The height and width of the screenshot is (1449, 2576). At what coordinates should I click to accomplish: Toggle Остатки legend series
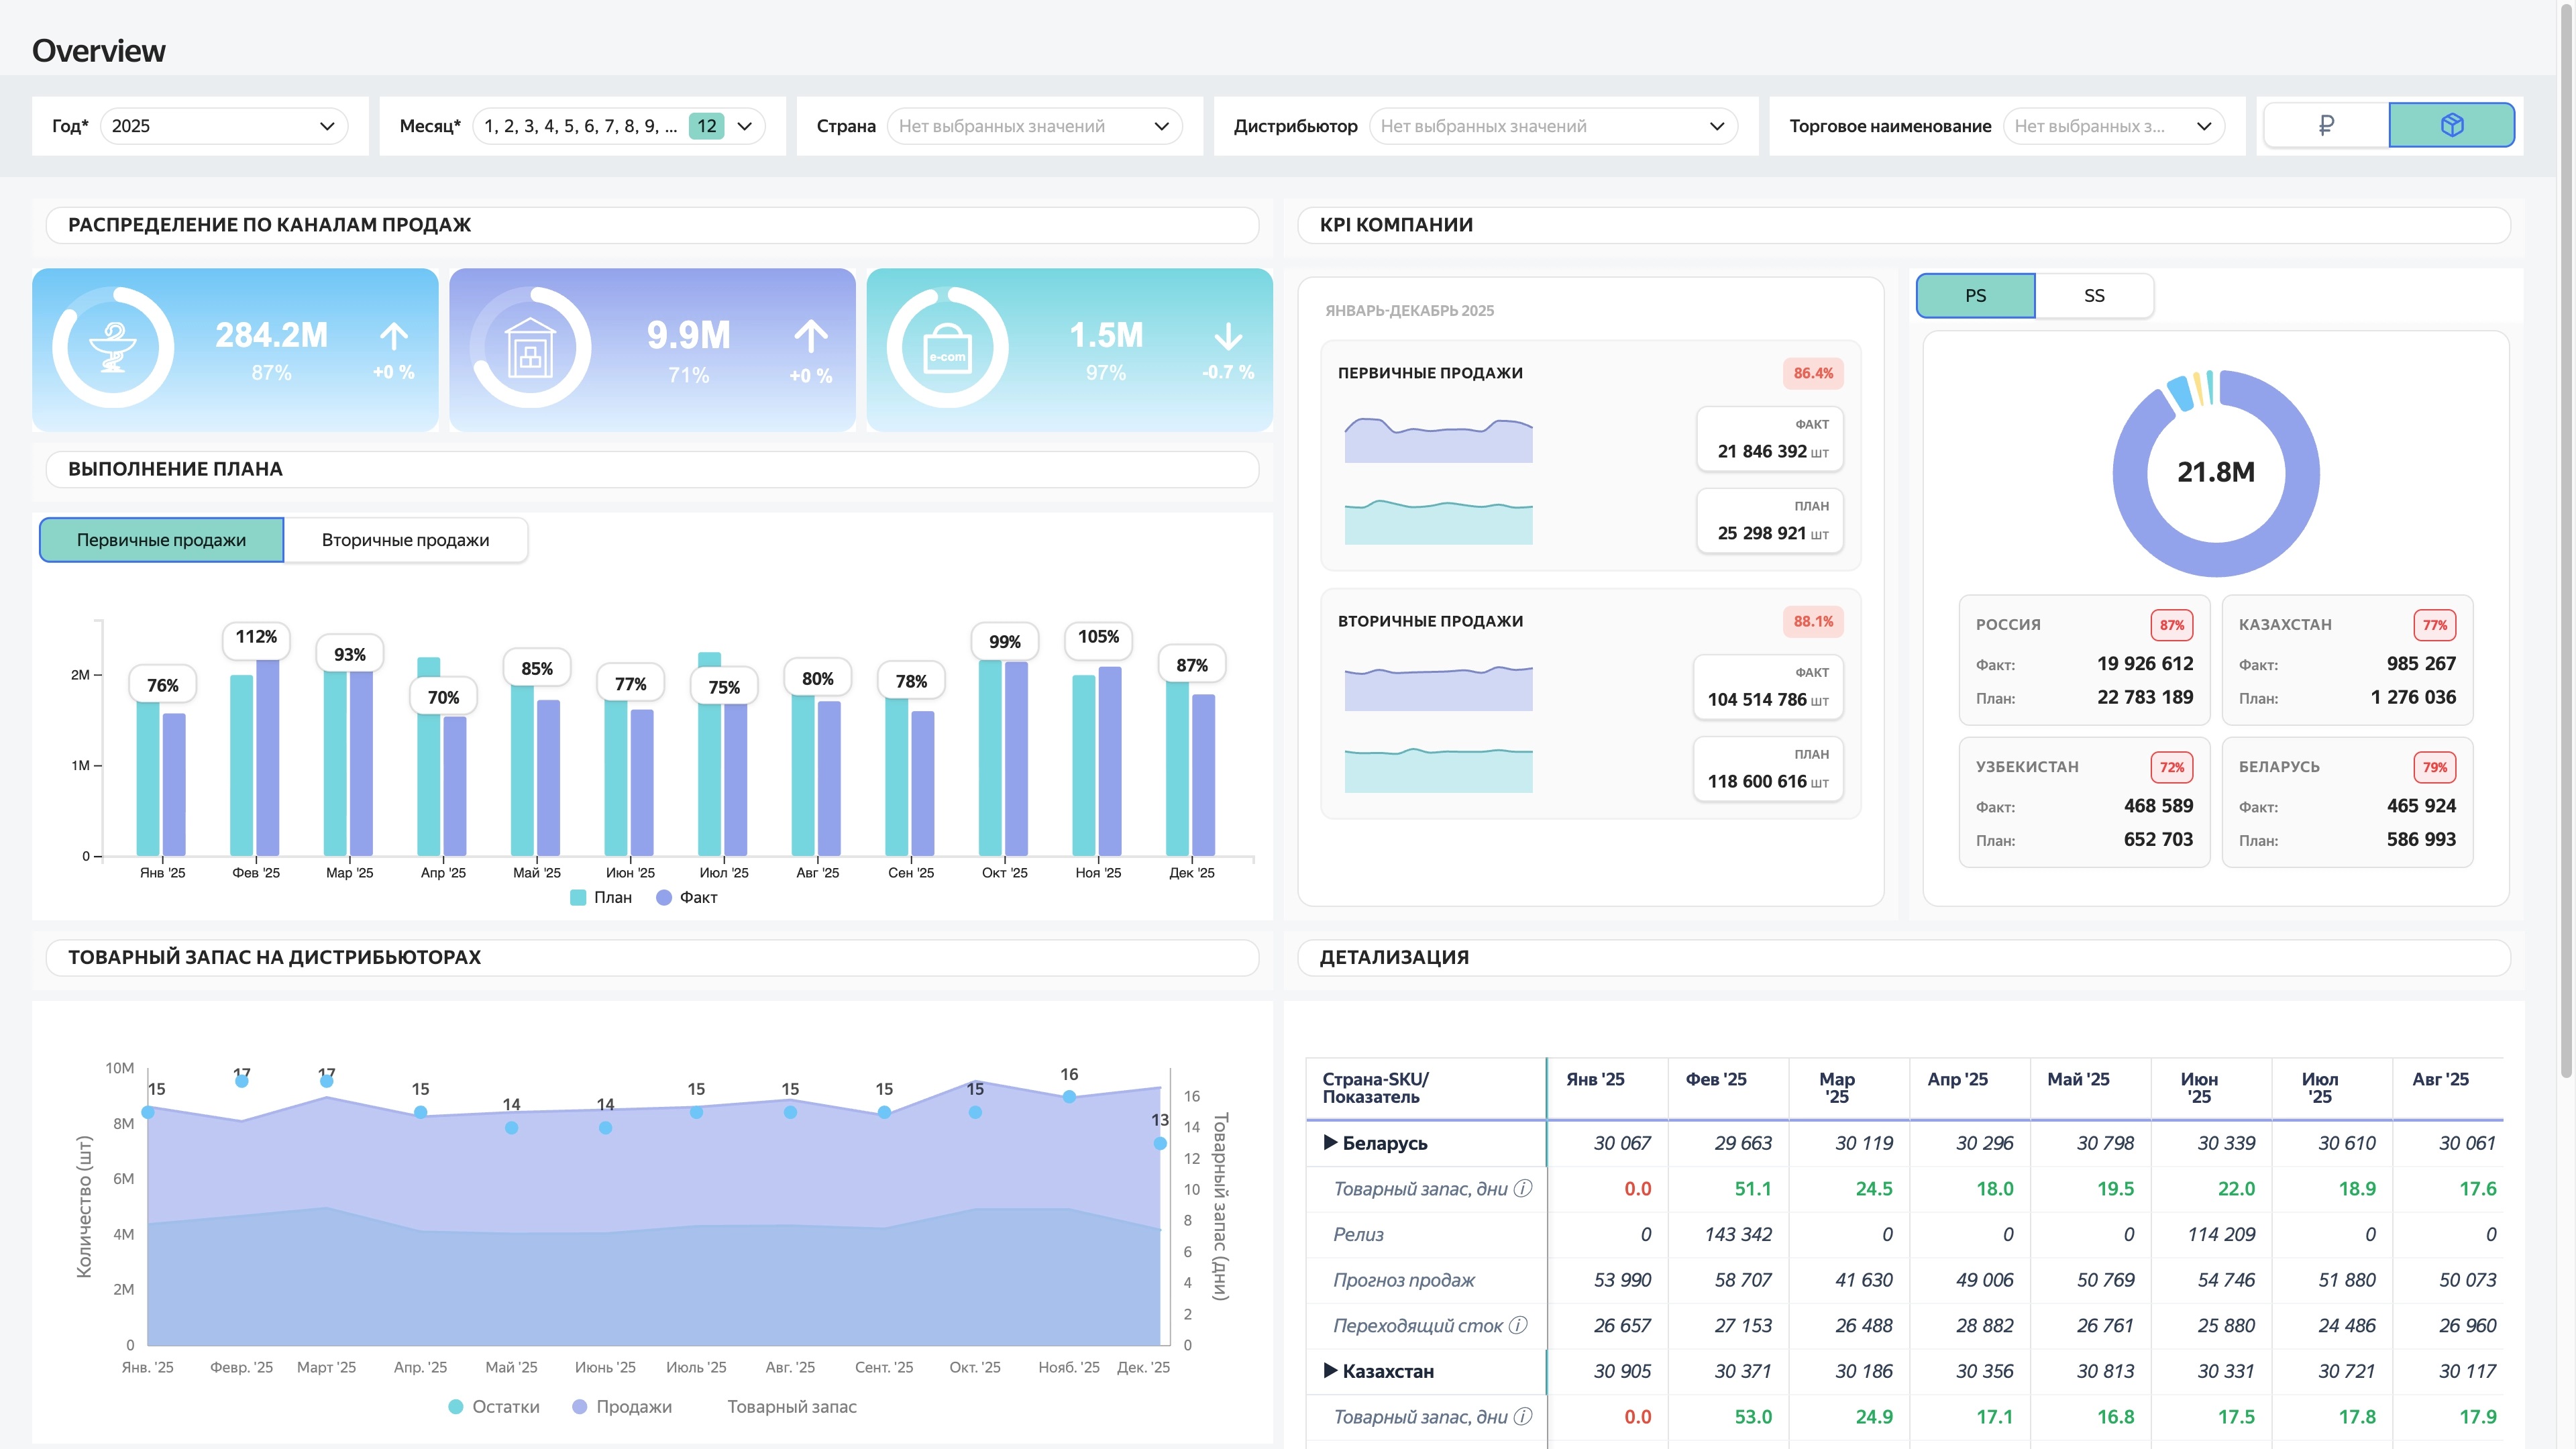[x=494, y=1406]
